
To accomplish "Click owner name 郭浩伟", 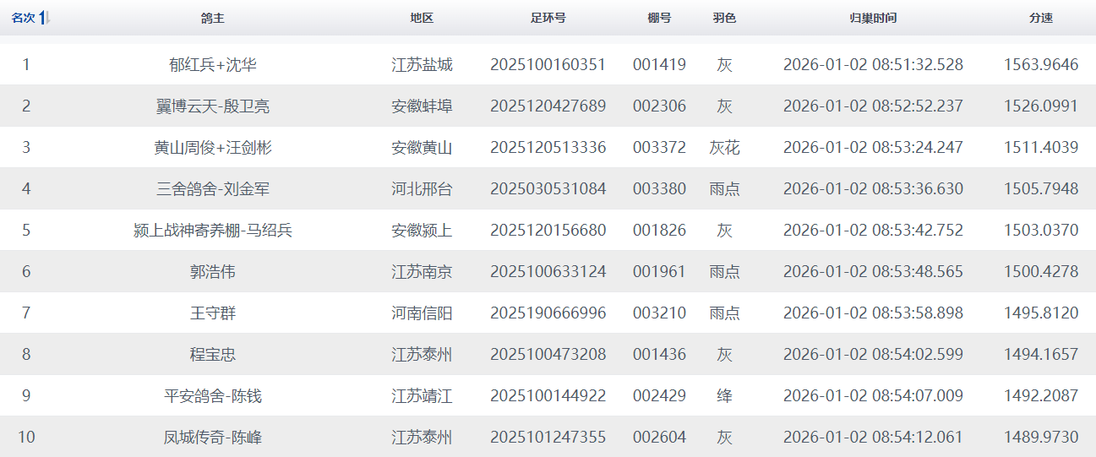I will tap(212, 272).
